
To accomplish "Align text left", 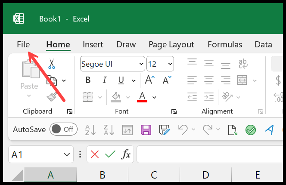I will click(x=192, y=80).
